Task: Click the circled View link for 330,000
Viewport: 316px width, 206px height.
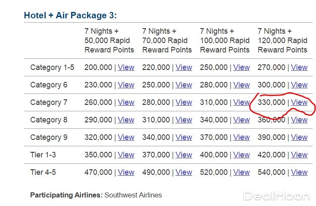Action: tap(299, 102)
